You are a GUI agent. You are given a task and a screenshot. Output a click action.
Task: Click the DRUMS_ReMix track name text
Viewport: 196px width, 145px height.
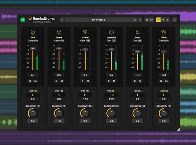(x=43, y=22)
